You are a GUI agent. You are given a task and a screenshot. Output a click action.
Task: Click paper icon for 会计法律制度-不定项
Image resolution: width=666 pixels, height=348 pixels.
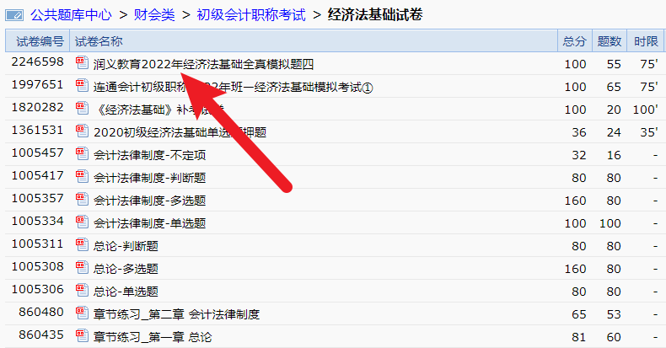click(x=82, y=154)
